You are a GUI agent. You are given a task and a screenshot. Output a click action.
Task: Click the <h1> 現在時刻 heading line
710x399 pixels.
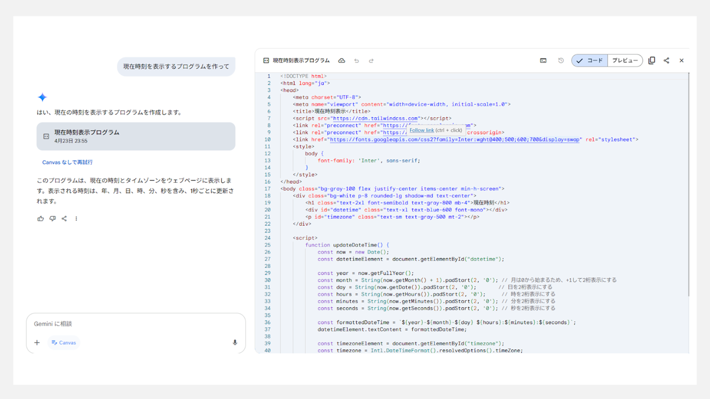[x=407, y=203]
